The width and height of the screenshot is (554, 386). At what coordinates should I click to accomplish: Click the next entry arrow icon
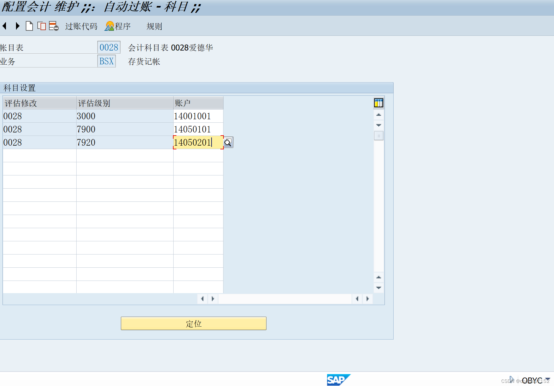(17, 26)
